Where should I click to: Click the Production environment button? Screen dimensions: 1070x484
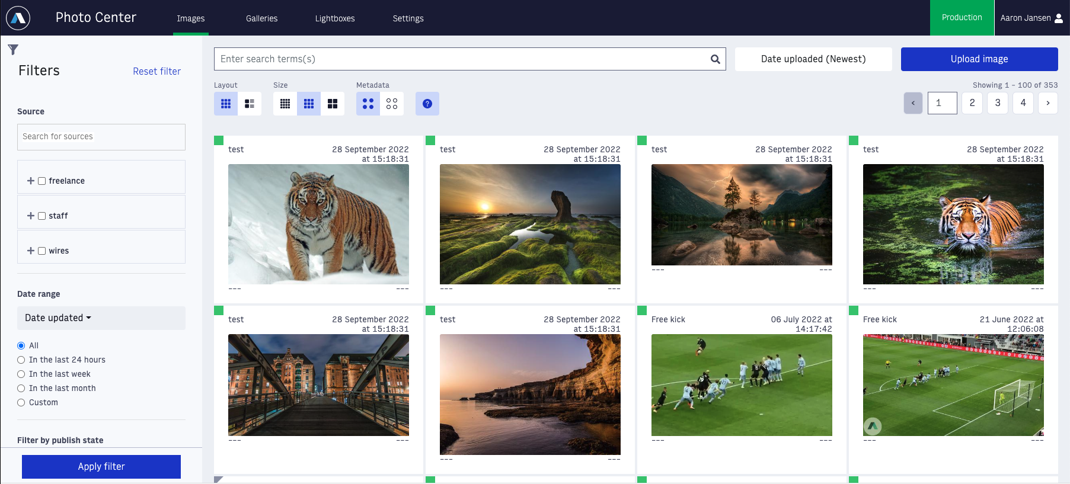[962, 18]
